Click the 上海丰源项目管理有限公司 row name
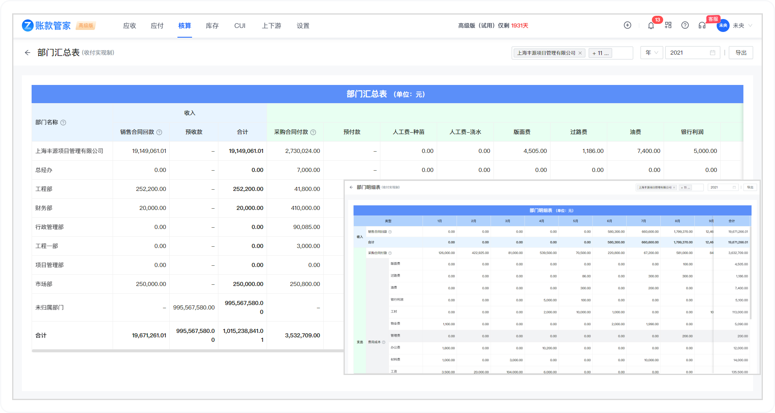775x413 pixels. tap(69, 151)
